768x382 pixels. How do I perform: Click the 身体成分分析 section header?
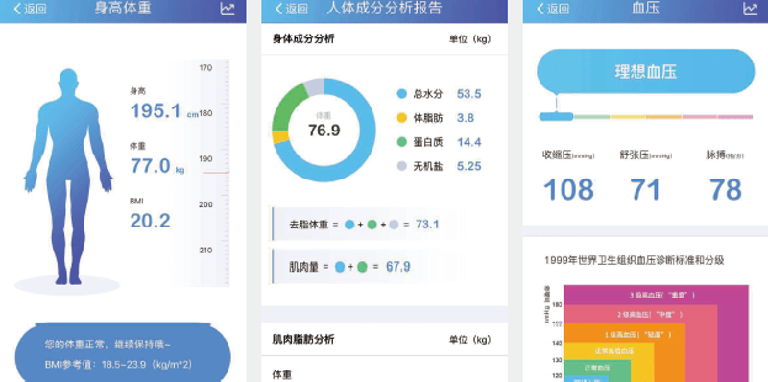303,39
